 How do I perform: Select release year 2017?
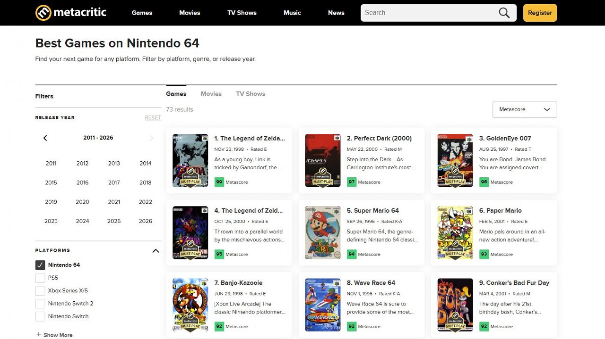pos(114,183)
